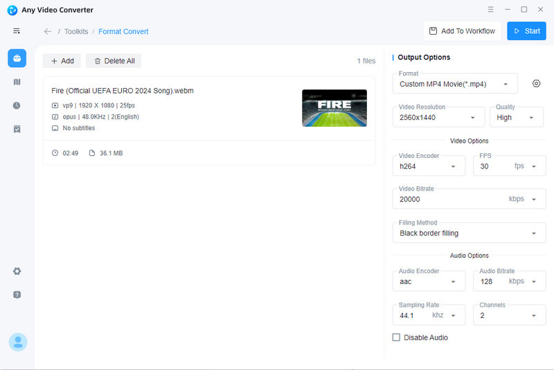This screenshot has height=370, width=554.
Task: Add a new file
Action: coord(62,61)
